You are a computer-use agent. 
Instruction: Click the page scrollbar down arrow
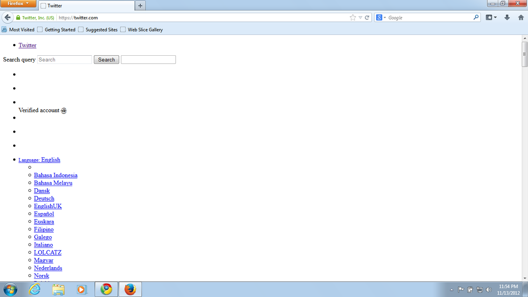[x=525, y=278]
